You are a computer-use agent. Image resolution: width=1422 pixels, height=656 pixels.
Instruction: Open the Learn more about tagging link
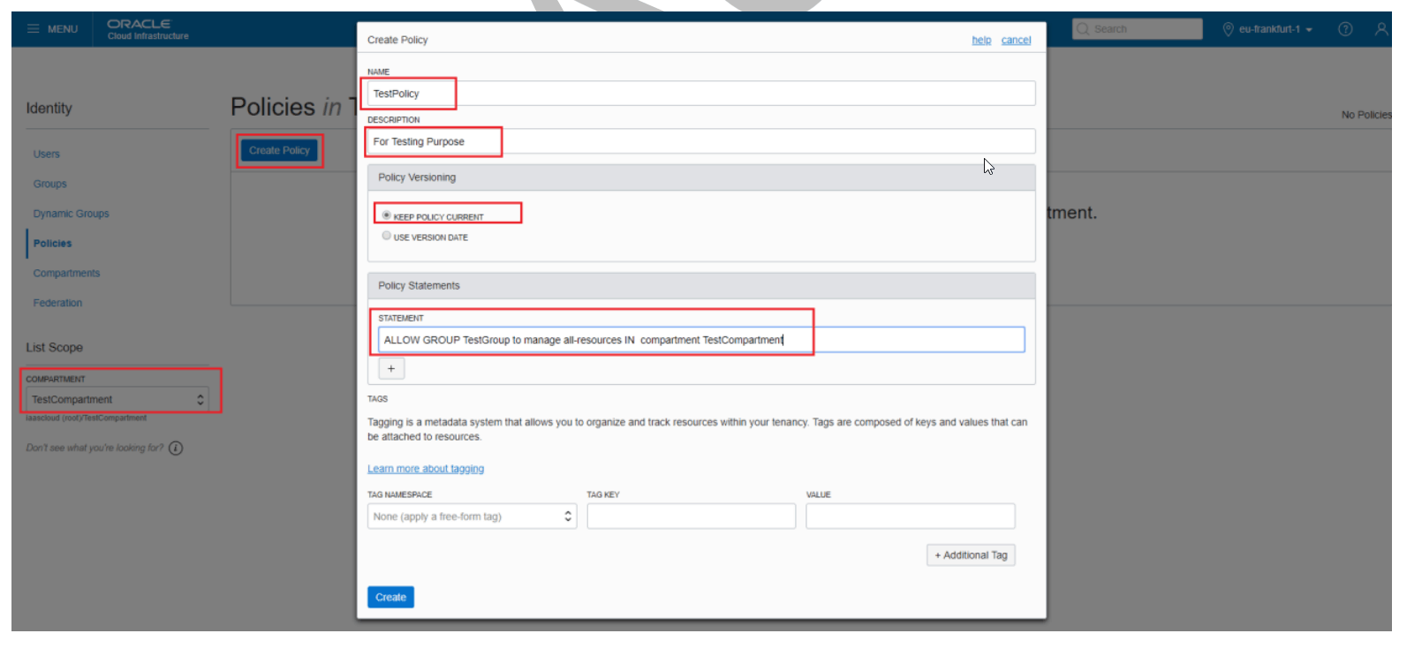(426, 469)
